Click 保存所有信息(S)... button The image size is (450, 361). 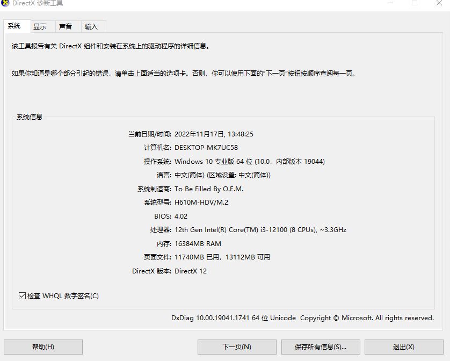[321, 347]
